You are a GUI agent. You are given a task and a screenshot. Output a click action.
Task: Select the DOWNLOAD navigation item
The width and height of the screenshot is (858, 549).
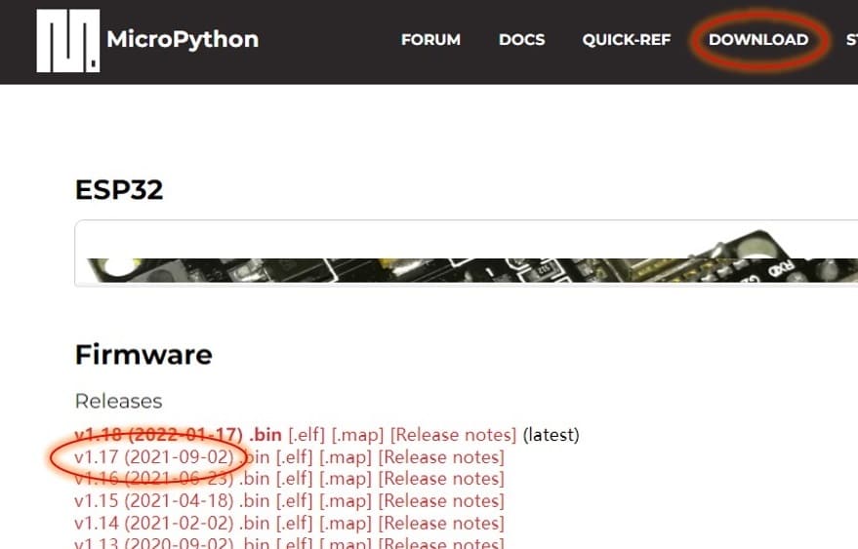pos(758,40)
